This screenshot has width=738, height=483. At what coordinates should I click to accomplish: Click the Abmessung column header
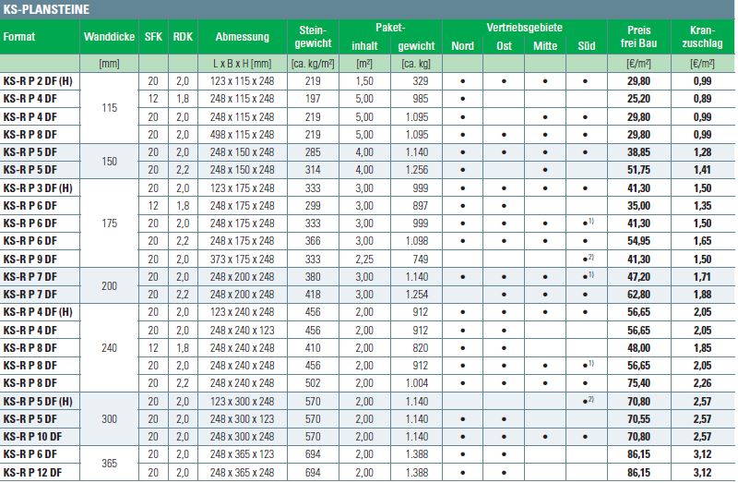(242, 37)
